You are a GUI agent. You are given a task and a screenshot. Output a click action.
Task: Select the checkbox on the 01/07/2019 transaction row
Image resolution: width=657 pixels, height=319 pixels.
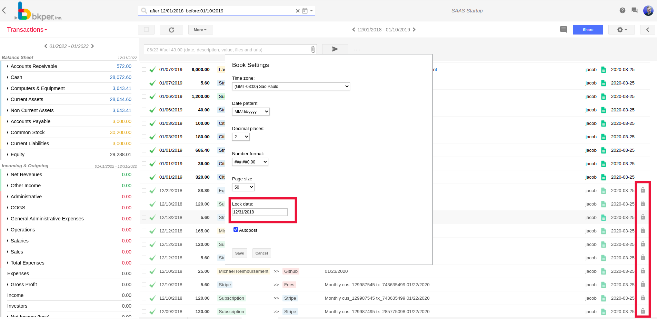144,69
